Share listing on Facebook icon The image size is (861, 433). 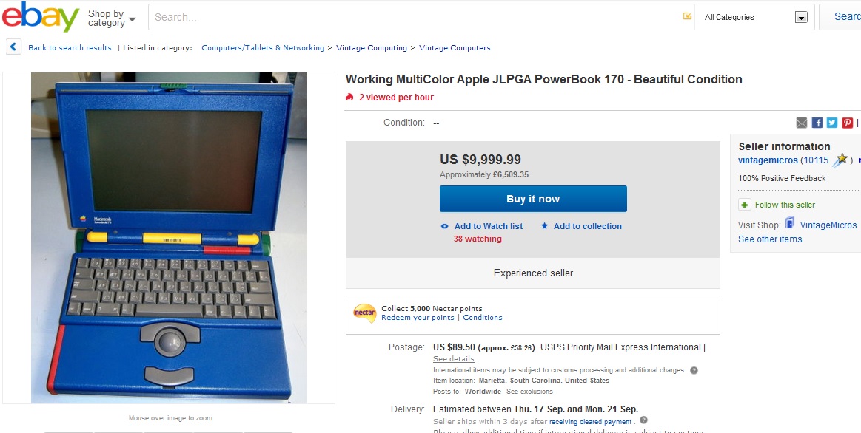(x=817, y=123)
